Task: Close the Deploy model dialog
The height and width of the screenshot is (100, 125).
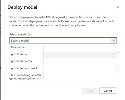Action: point(118,7)
